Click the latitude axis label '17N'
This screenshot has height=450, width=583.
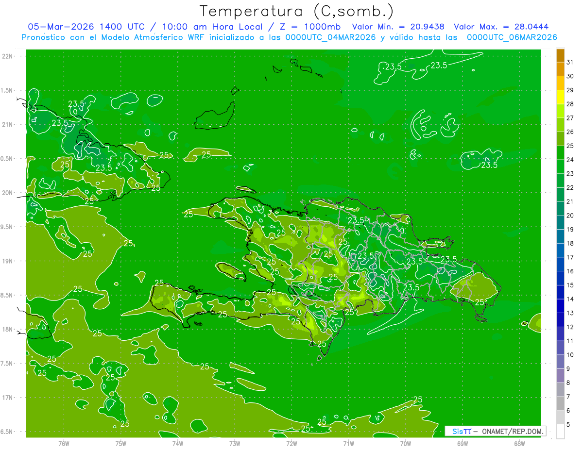pyautogui.click(x=8, y=398)
